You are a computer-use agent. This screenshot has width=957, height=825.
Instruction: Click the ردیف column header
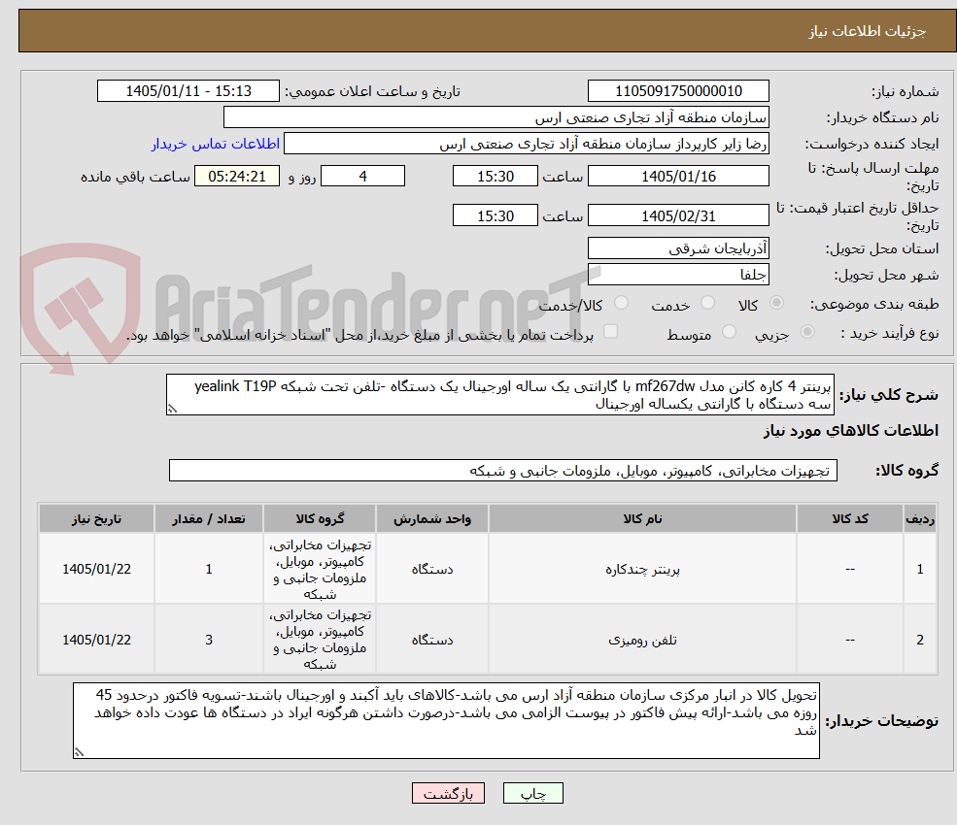pos(920,518)
